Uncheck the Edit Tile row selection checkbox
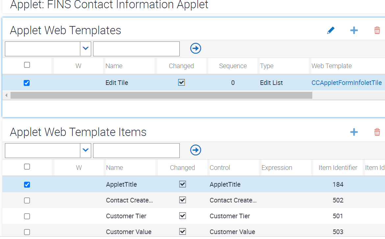 pyautogui.click(x=26, y=83)
